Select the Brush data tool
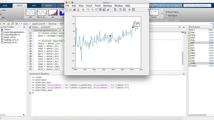This screenshot has width=214, height=120. pos(108,10)
